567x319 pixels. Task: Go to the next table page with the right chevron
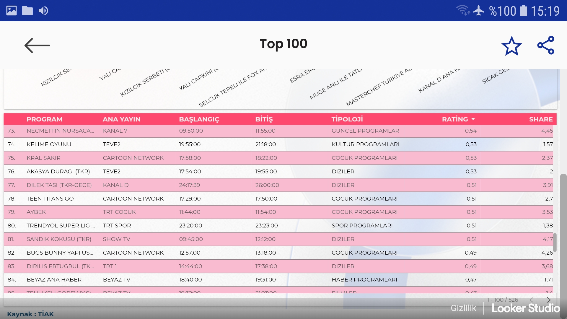click(549, 300)
